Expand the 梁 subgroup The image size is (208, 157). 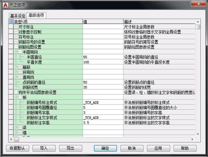[20, 128]
